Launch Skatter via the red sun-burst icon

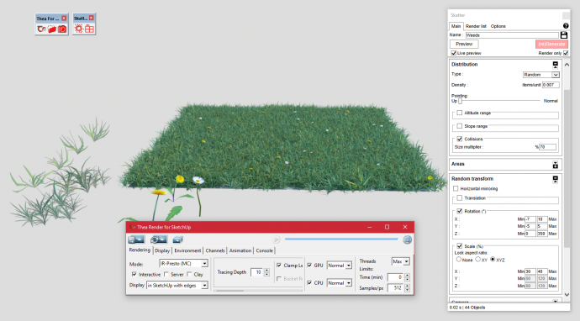tap(79, 29)
